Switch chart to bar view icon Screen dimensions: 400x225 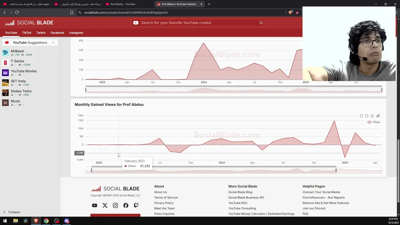click(378, 116)
